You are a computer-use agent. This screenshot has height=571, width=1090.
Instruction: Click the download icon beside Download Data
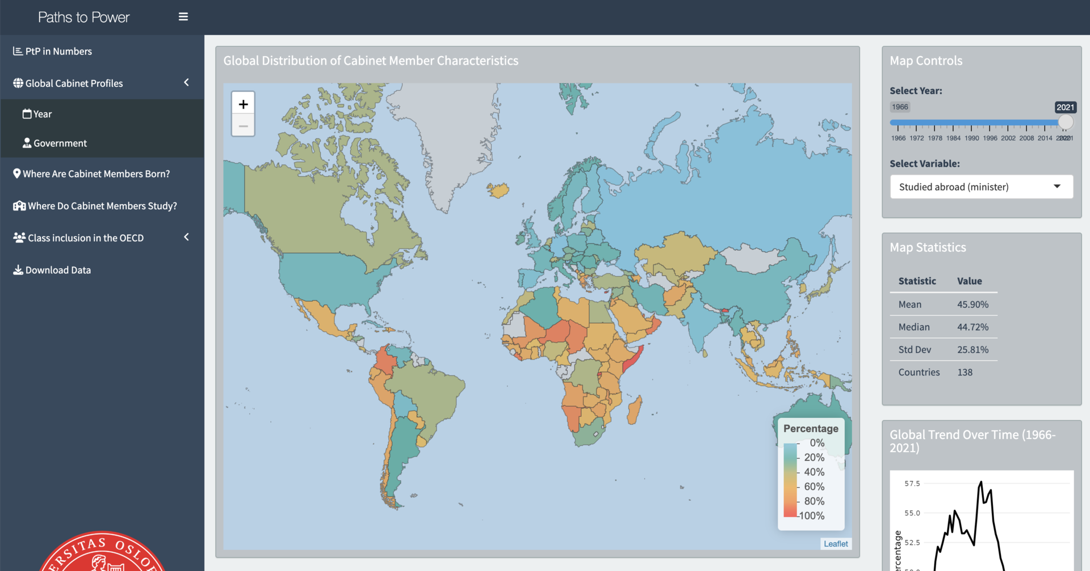18,270
